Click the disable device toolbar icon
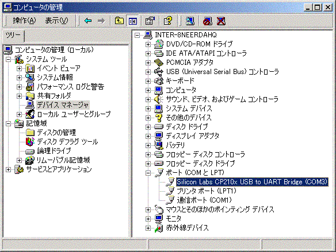 [208, 21]
